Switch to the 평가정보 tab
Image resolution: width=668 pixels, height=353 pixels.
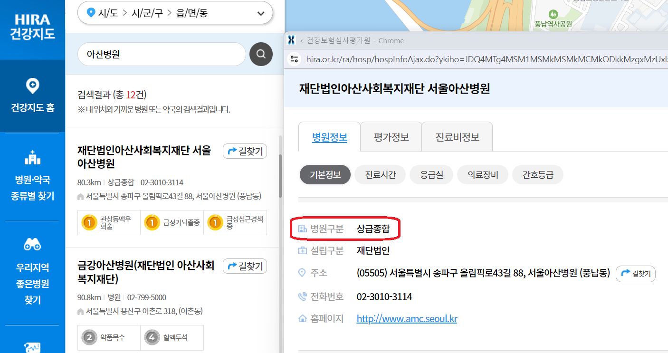(391, 137)
